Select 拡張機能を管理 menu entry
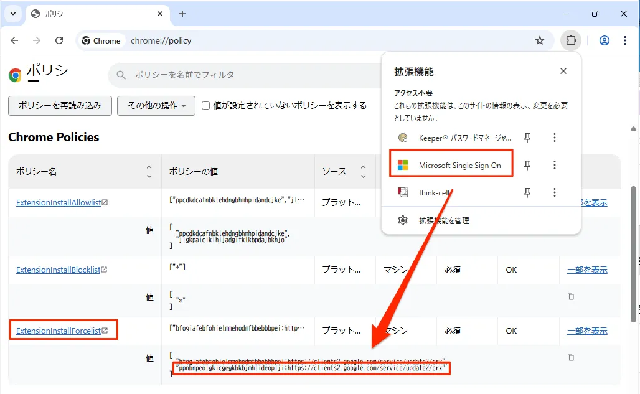Viewport: 640px width, 394px height. (x=444, y=220)
